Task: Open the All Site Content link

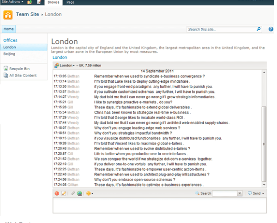Action: 23,75
